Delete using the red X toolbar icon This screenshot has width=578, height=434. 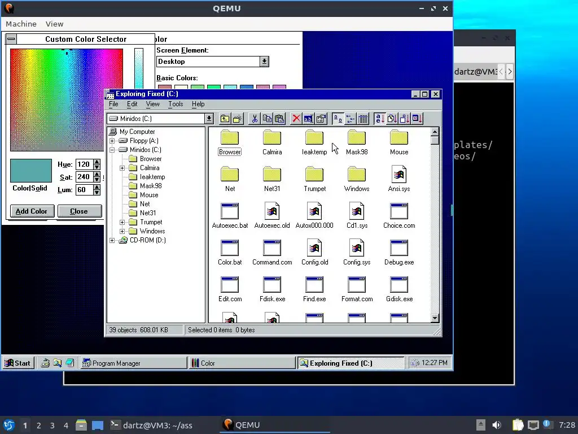[296, 119]
